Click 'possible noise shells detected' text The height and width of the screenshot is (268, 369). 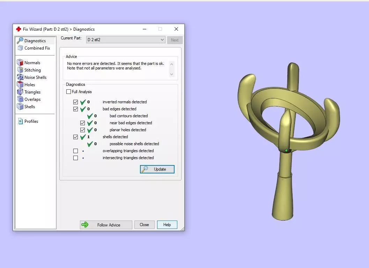tap(134, 144)
